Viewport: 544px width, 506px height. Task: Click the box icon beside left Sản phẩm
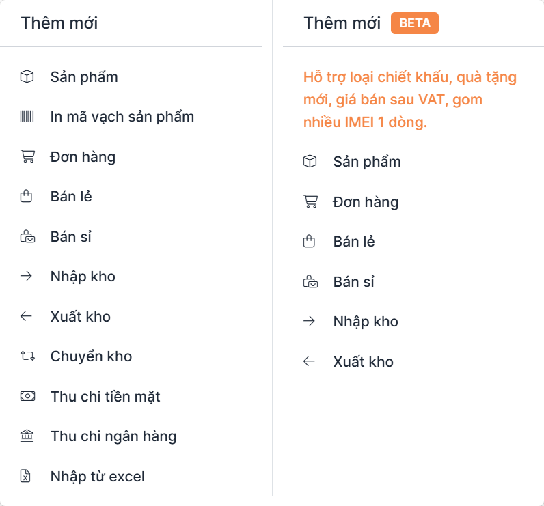pos(27,77)
